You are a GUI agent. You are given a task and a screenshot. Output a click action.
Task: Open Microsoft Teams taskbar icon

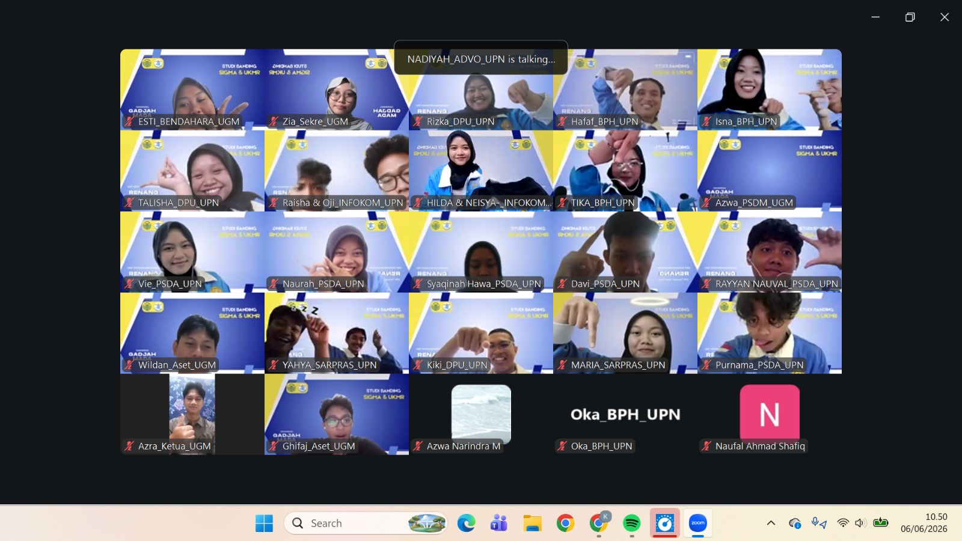(x=499, y=523)
